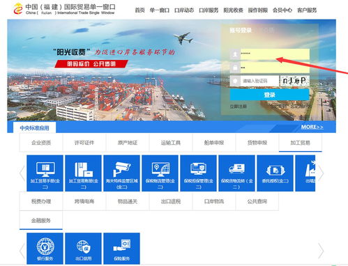Open 保税担保管理(金二) tile
348x266 pixels.
pyautogui.click(x=198, y=173)
